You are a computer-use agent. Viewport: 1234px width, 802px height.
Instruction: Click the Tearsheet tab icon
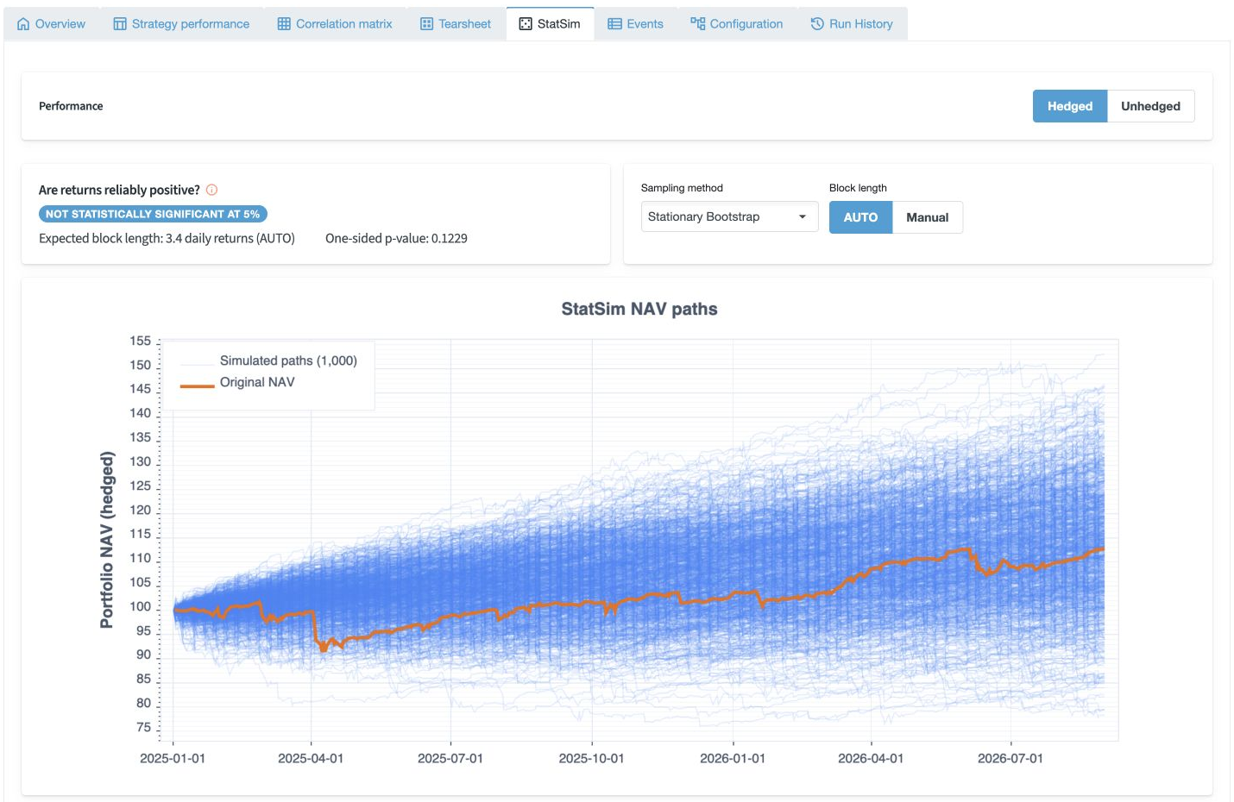point(426,24)
